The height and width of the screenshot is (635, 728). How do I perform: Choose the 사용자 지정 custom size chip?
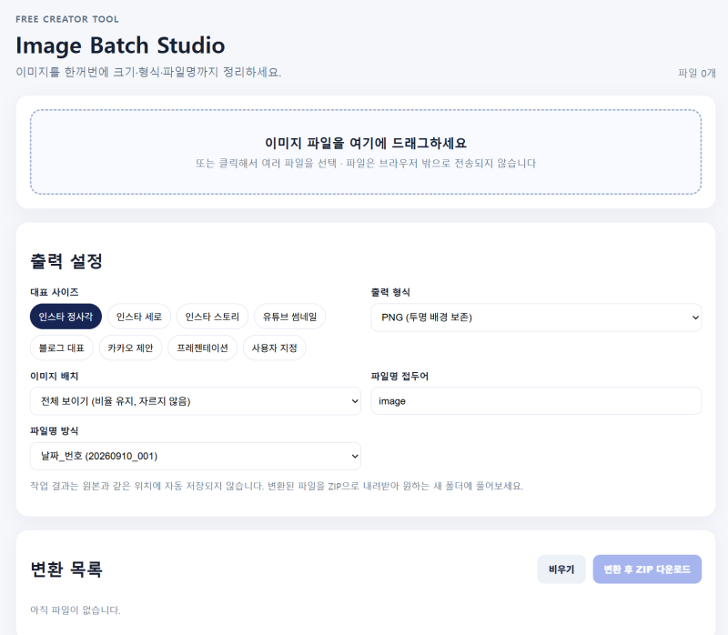coord(275,348)
